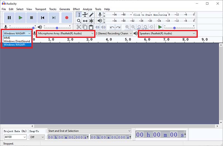Open the Speakers playback device dropdown
223x146 pixels.
pos(168,33)
